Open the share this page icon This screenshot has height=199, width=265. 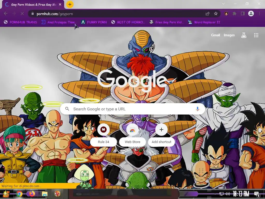coord(208,14)
